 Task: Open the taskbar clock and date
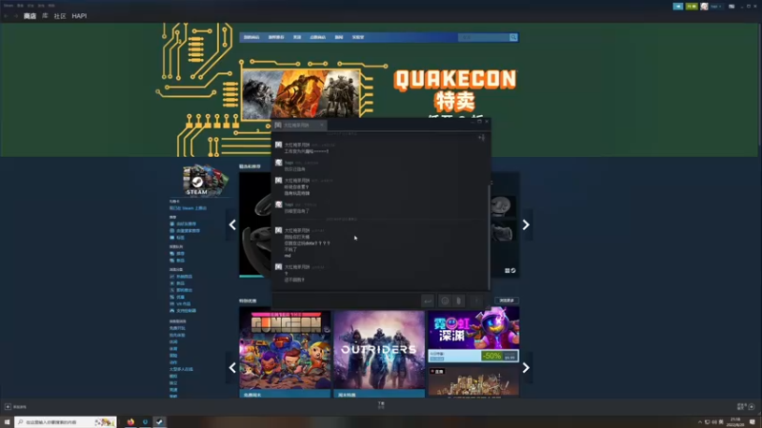pos(735,422)
